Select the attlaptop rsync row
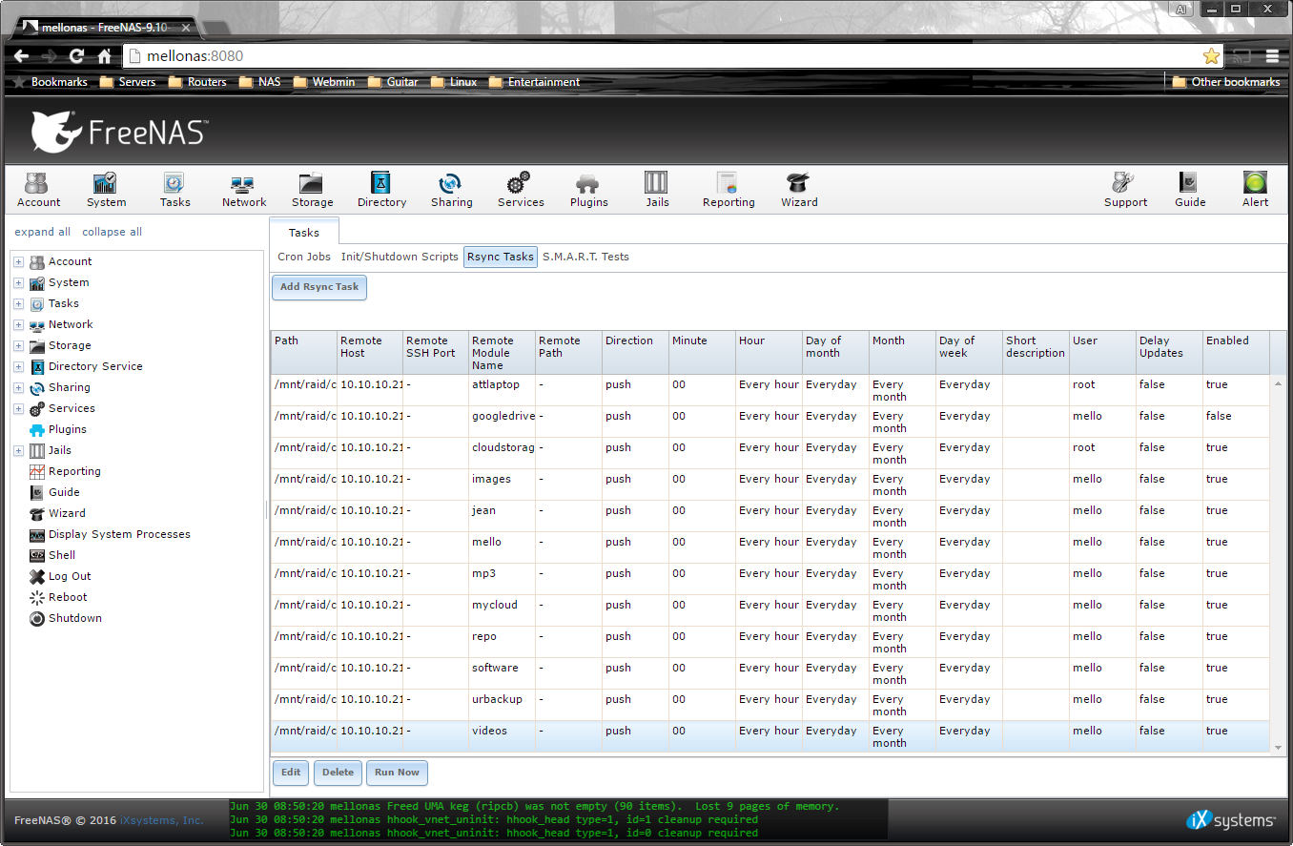Viewport: 1293px width, 846px height. coord(770,390)
